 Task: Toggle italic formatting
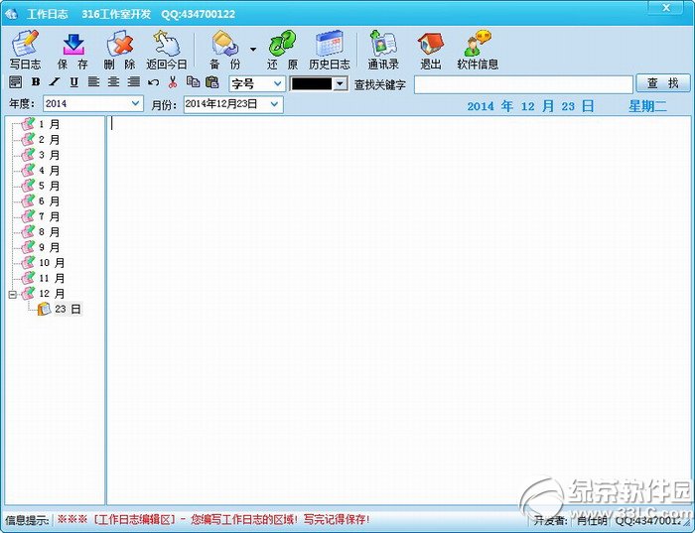pos(54,82)
